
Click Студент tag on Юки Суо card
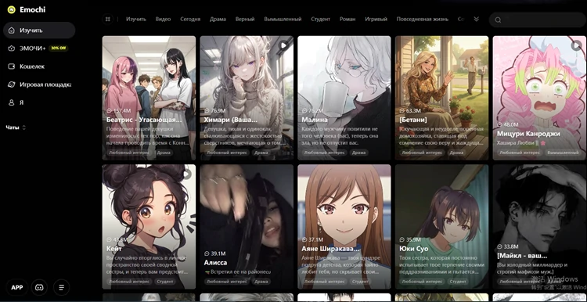tap(458, 282)
